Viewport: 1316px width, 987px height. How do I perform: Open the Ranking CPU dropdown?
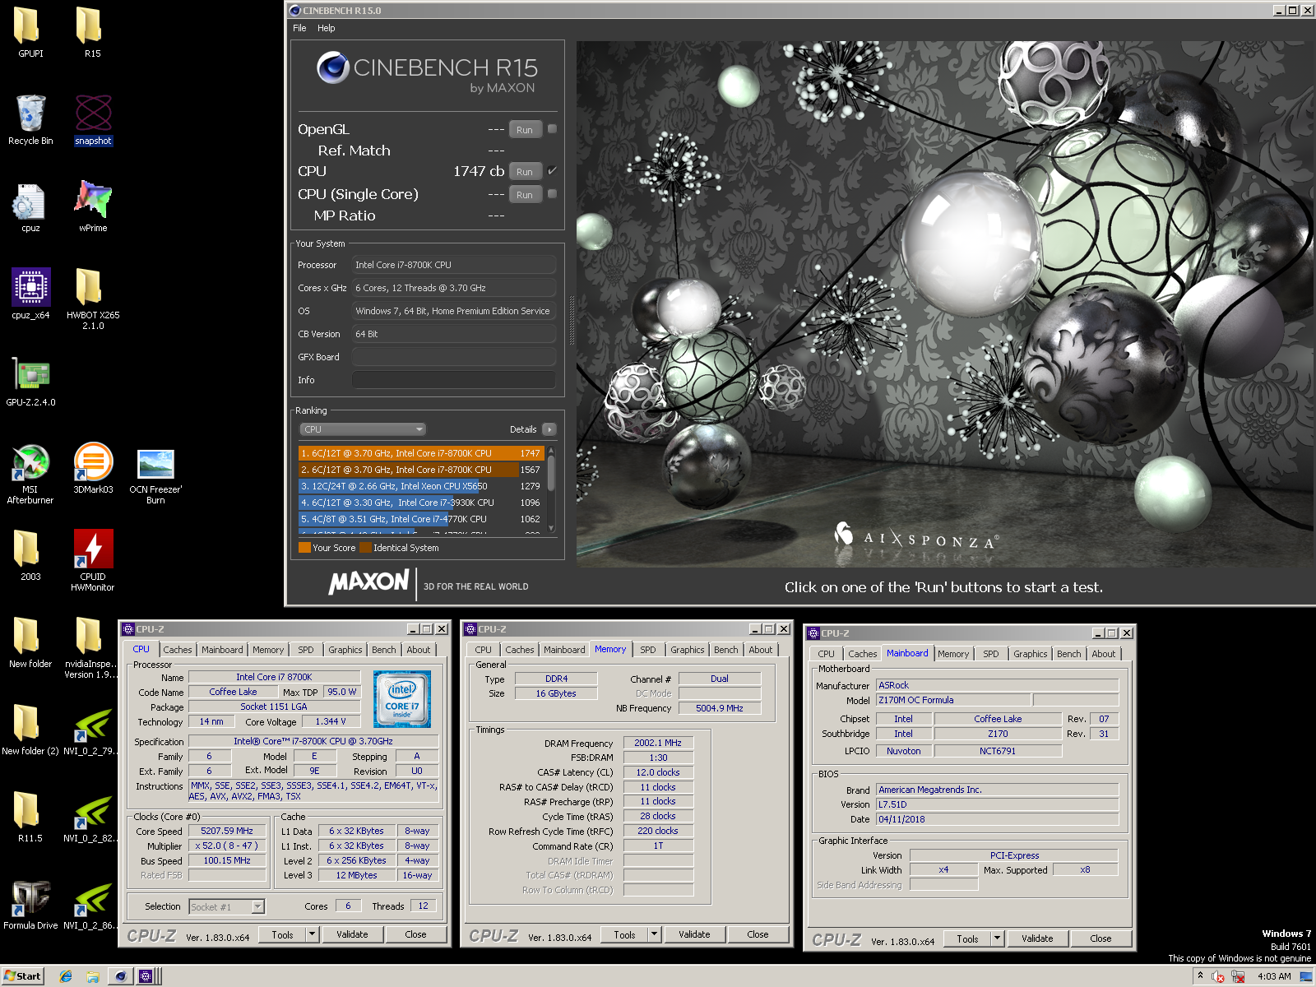coord(363,429)
